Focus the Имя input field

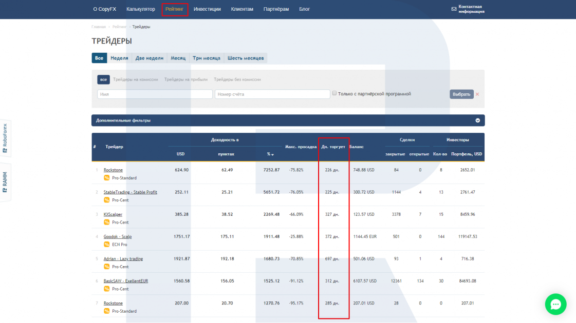pyautogui.click(x=155, y=94)
